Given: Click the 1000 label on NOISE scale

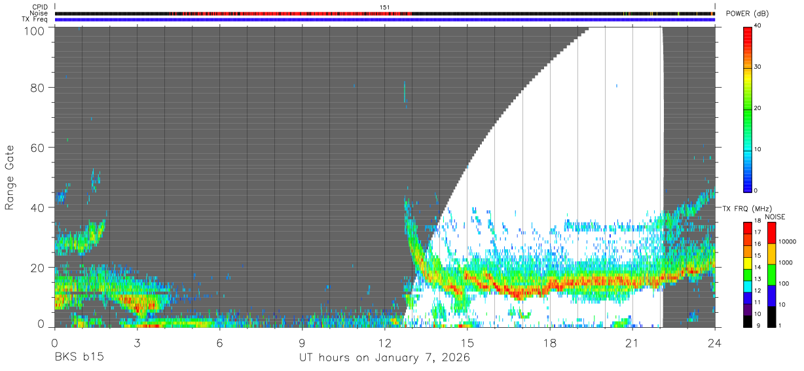Looking at the screenshot, I should click(786, 262).
